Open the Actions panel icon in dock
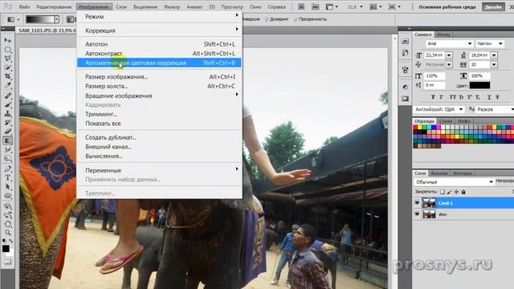The width and height of the screenshot is (514, 289). click(405, 41)
